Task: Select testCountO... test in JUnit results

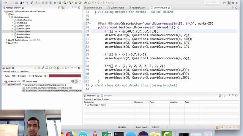Action: (15, 84)
